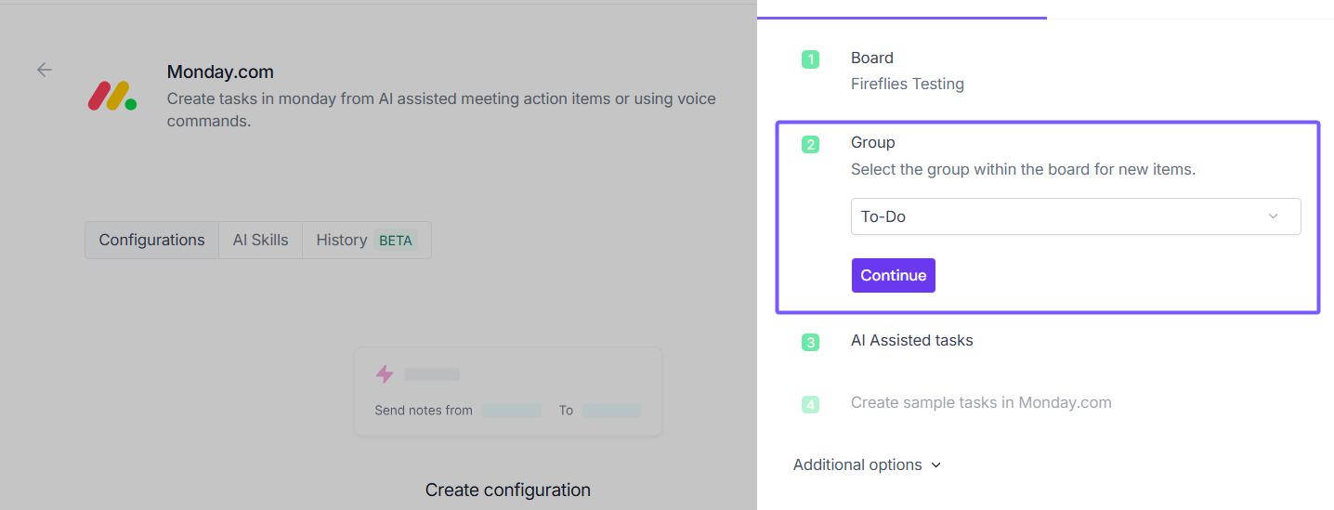This screenshot has height=510, width=1334.
Task: Switch to the Configurations tab
Action: (151, 240)
